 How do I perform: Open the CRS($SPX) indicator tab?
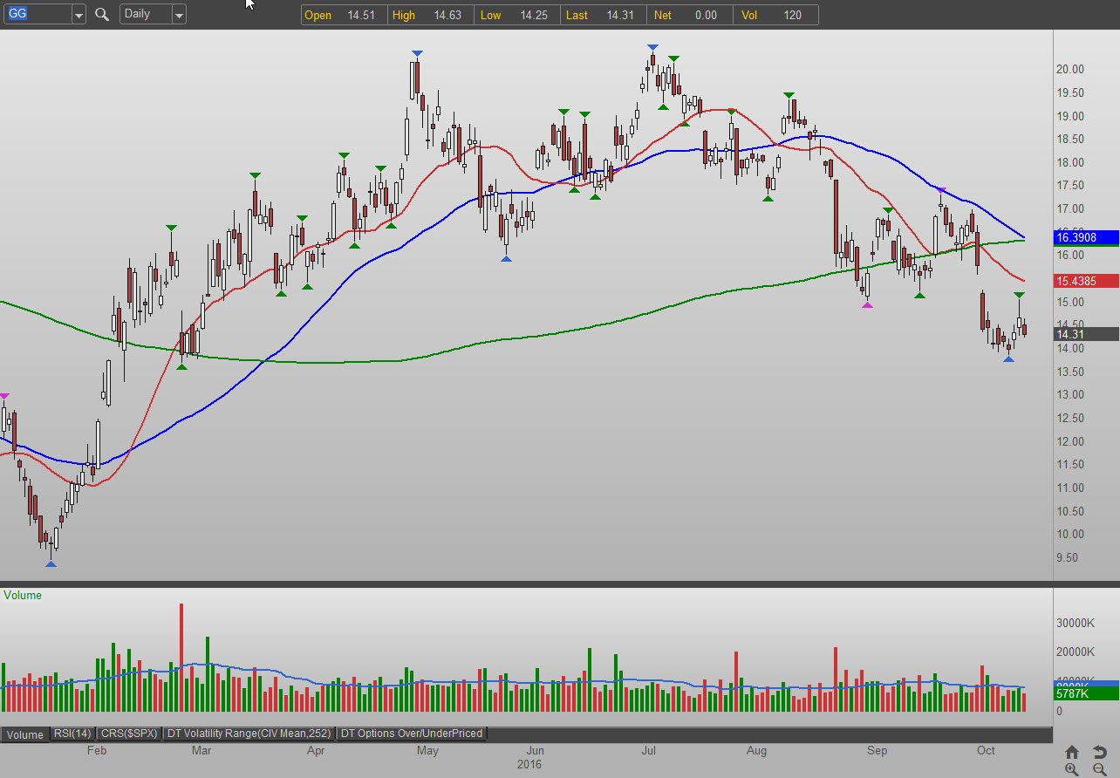coord(129,734)
